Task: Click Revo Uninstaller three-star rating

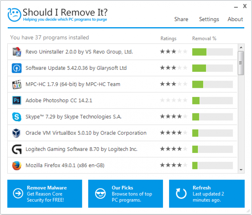Action: coord(174,52)
